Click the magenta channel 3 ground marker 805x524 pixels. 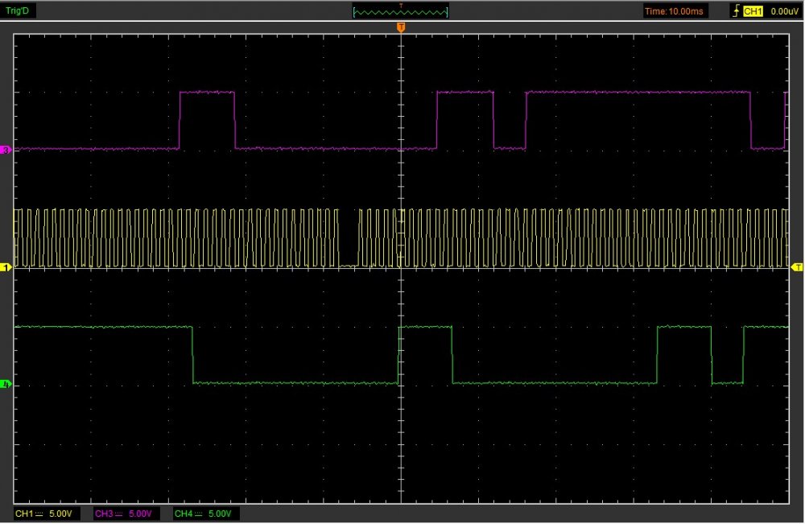click(x=6, y=151)
